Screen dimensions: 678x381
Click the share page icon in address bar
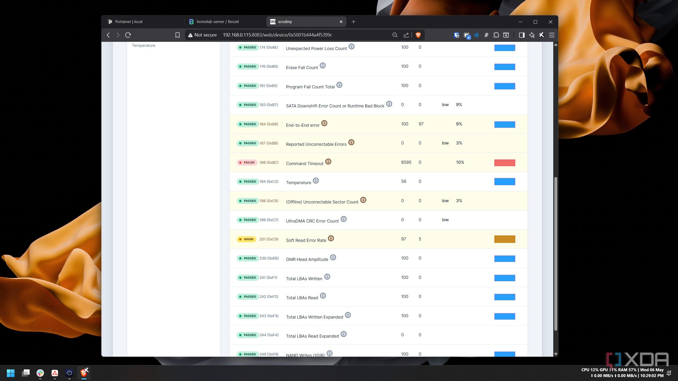[406, 35]
